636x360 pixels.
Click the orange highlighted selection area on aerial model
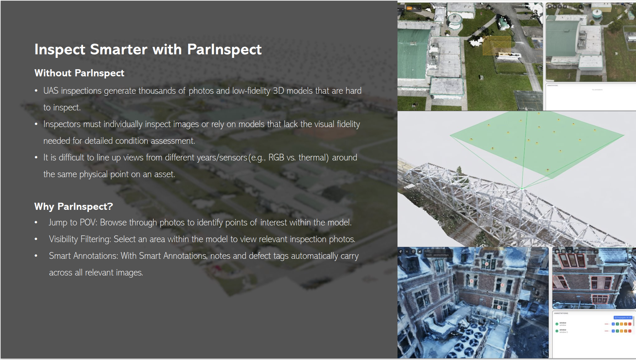pyautogui.click(x=497, y=45)
